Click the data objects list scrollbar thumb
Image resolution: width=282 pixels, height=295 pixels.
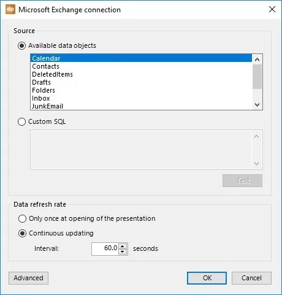tap(257, 77)
